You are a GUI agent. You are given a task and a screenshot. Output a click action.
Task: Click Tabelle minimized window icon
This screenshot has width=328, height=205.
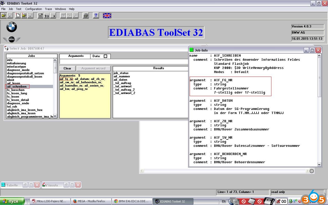point(3,185)
